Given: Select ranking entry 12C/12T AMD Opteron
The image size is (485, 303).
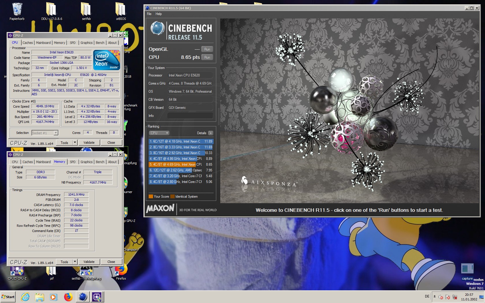Looking at the screenshot, I should 181,170.
